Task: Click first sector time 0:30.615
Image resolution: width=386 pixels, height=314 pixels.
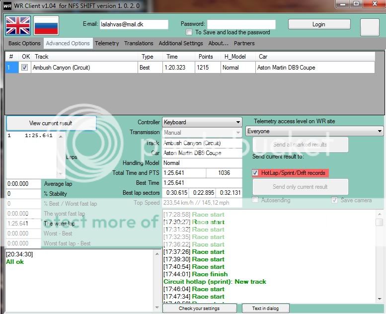Action: click(176, 193)
